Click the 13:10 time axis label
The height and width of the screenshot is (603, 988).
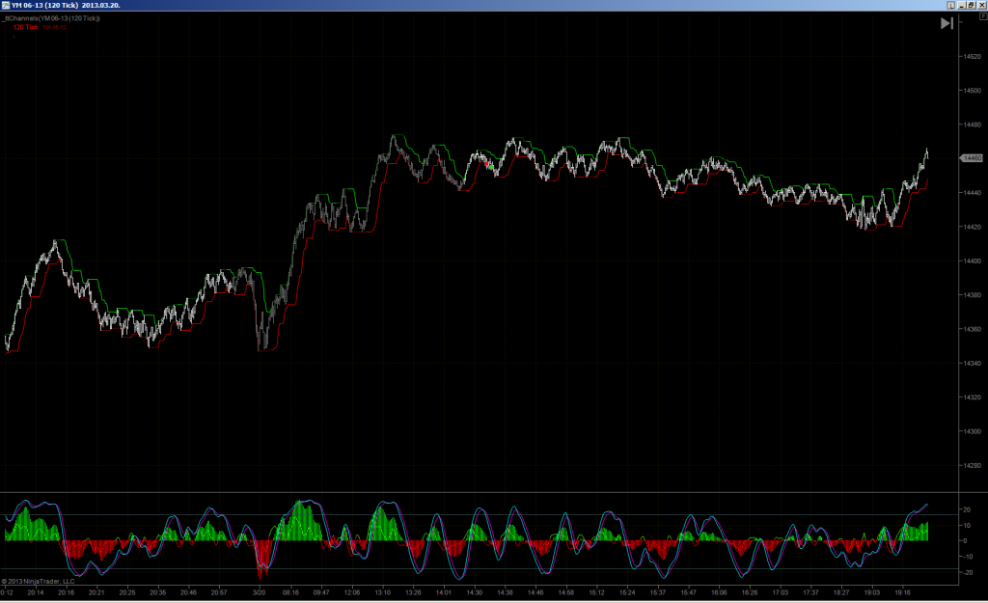pyautogui.click(x=383, y=592)
